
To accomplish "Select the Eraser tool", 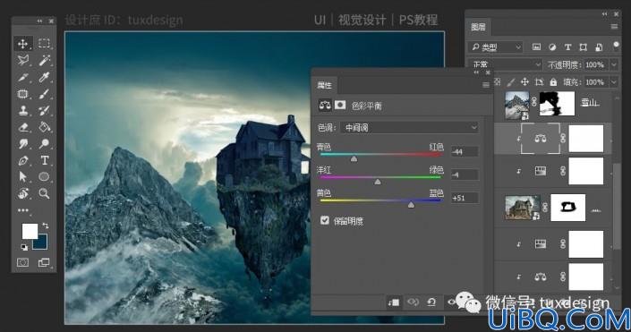I will 23,127.
